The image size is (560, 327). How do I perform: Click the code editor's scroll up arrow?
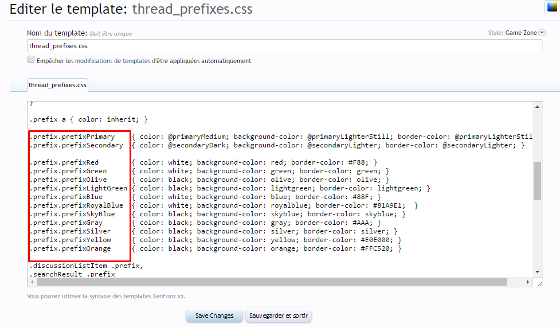(x=537, y=107)
